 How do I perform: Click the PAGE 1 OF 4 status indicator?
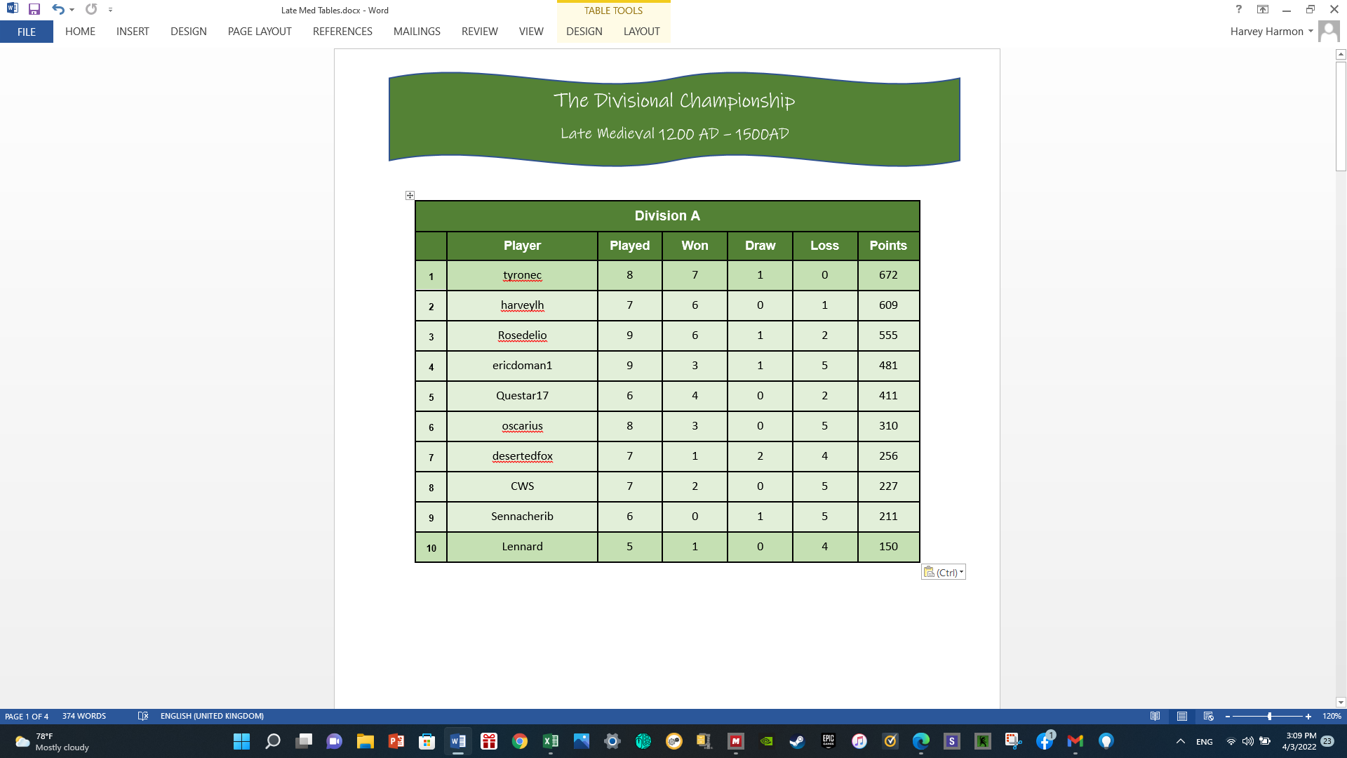(27, 717)
